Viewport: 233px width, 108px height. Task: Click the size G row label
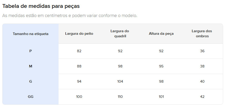point(31,81)
